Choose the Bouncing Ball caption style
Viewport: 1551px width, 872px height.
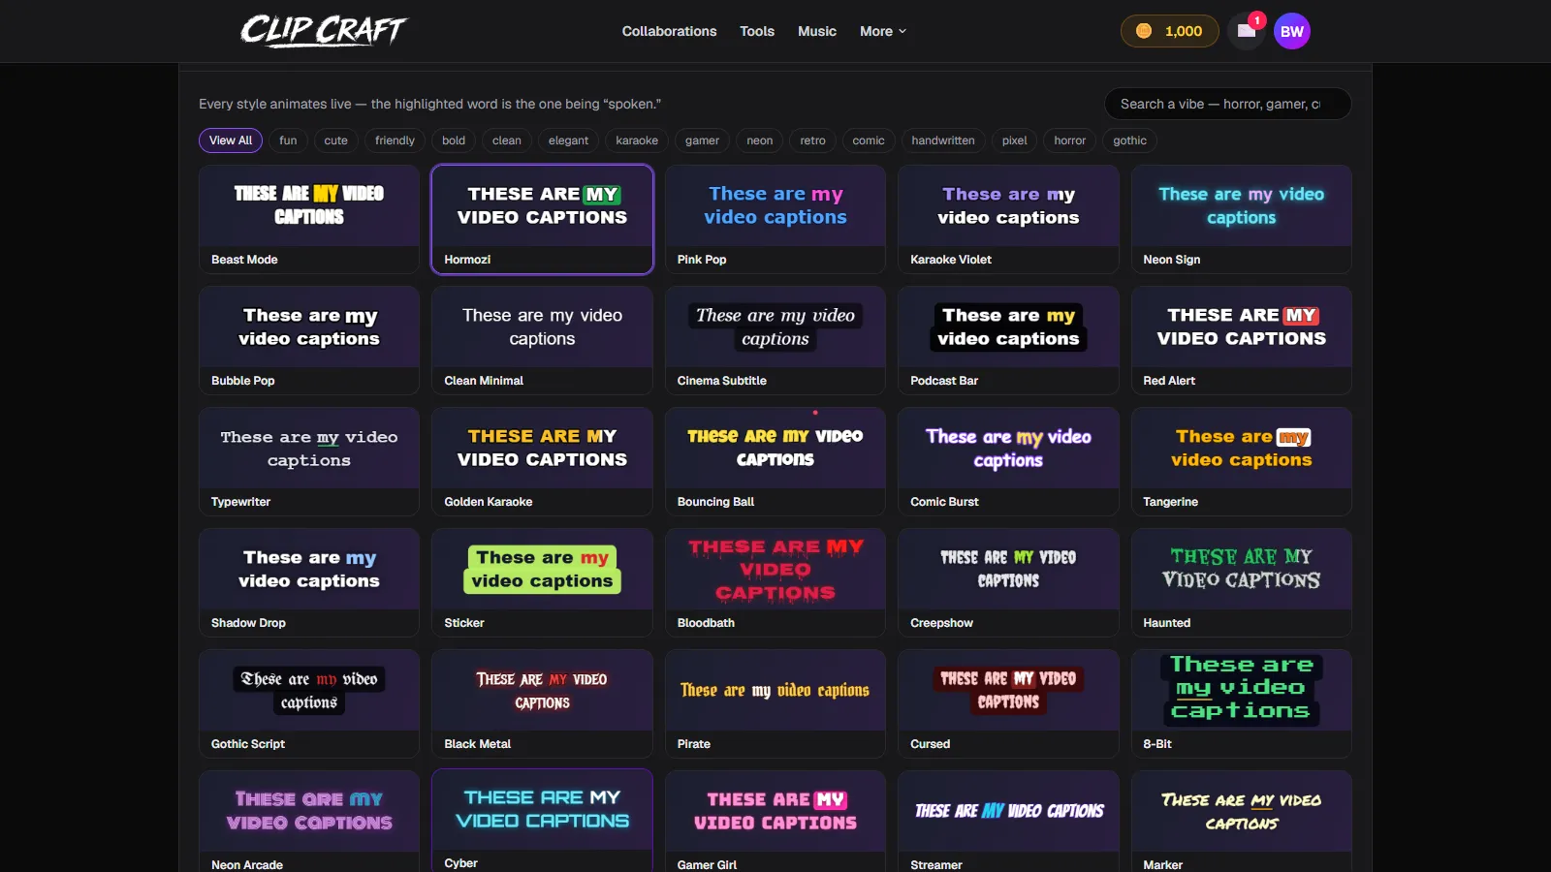click(x=775, y=461)
